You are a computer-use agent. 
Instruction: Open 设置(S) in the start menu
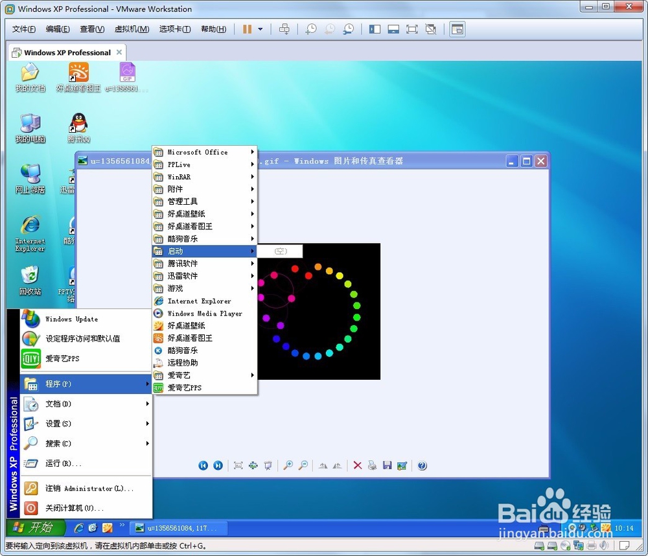point(86,424)
